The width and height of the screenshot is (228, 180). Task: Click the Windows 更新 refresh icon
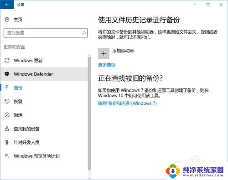point(7,60)
